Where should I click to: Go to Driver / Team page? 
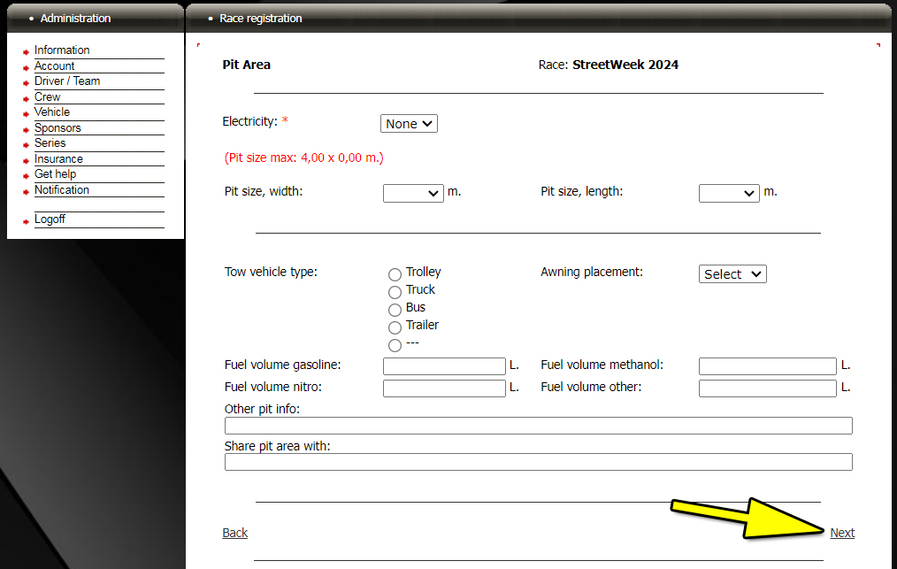click(67, 81)
